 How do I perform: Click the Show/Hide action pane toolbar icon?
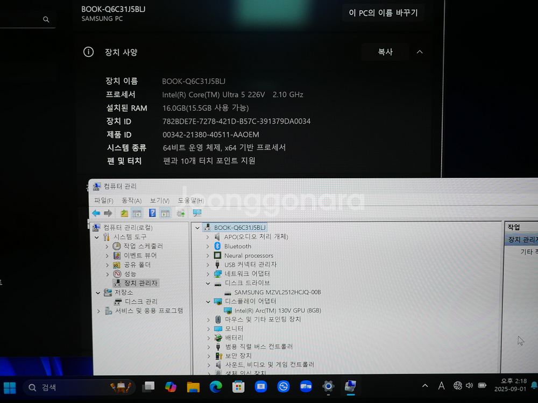coord(165,213)
